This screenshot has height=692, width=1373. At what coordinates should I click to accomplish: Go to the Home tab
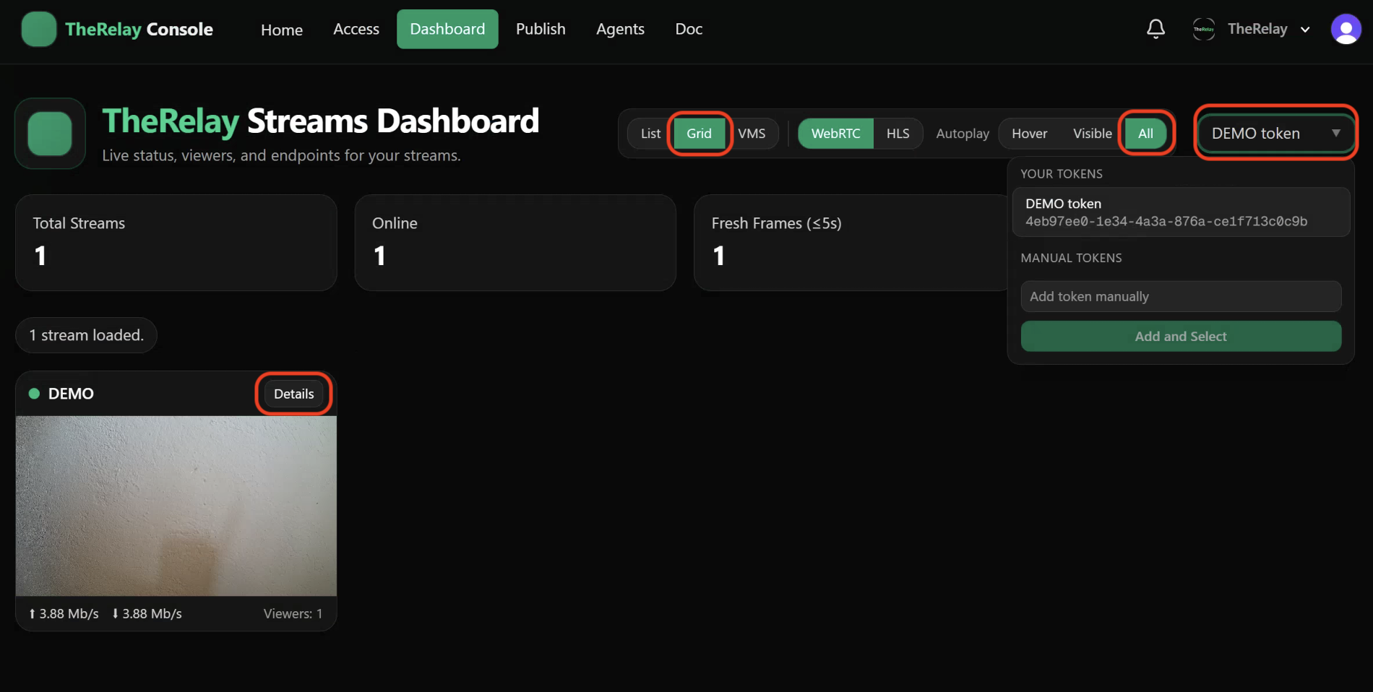coord(282,30)
